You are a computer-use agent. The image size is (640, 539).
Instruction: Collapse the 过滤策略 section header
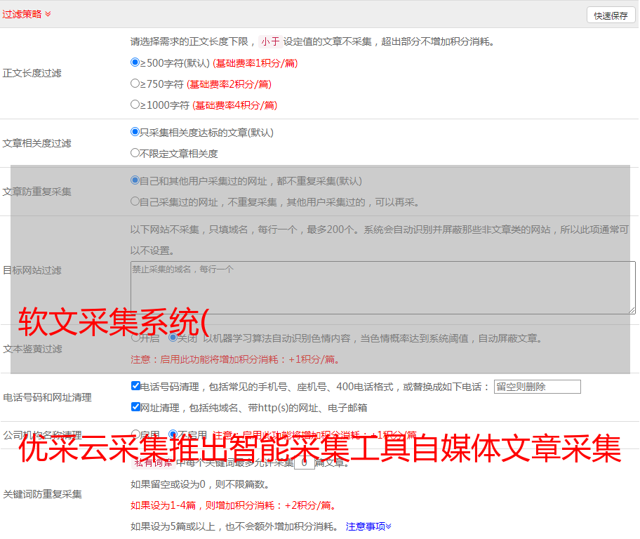click(22, 14)
